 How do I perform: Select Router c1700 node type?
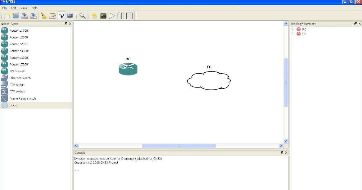(36, 30)
